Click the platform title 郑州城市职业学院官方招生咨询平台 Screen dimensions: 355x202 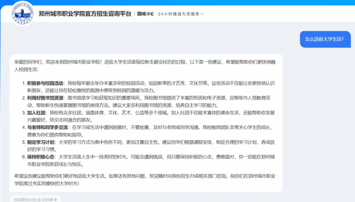85,14
